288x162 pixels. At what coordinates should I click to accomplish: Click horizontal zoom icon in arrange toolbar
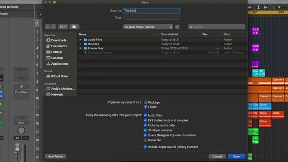[x=265, y=7]
